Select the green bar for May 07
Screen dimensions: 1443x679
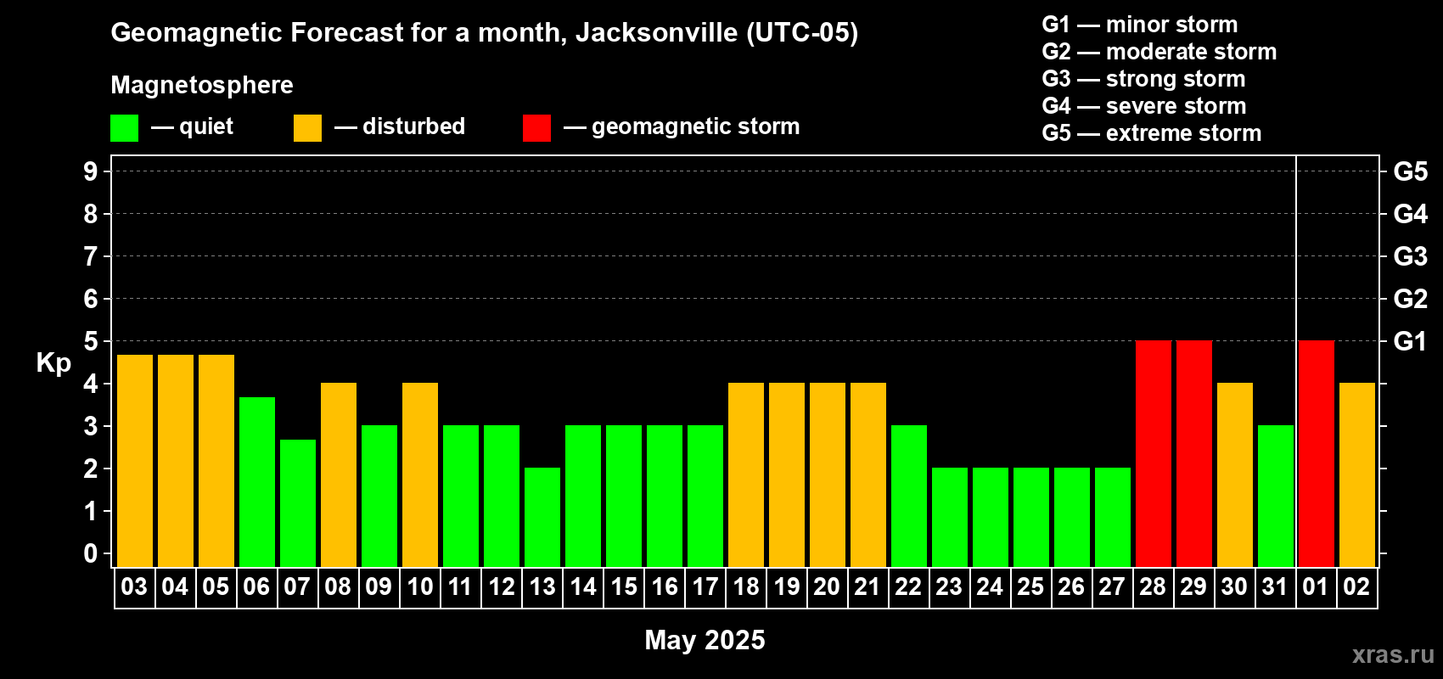click(298, 503)
